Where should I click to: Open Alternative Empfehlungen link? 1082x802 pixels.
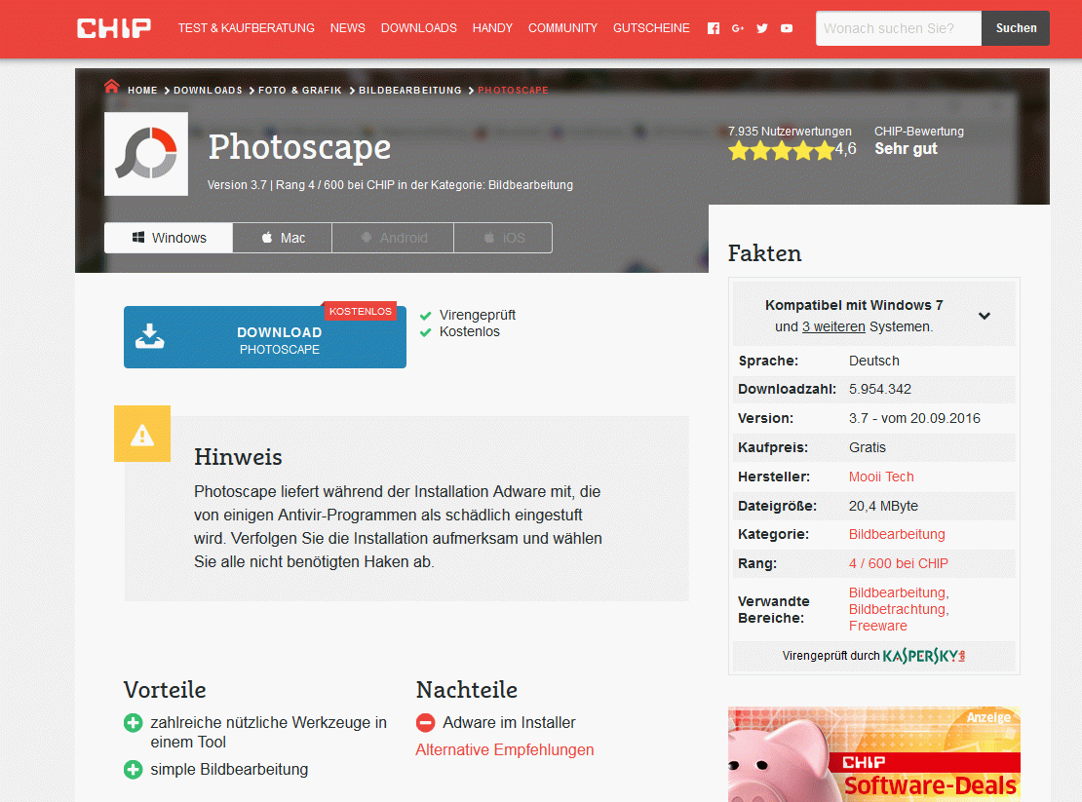click(x=504, y=750)
